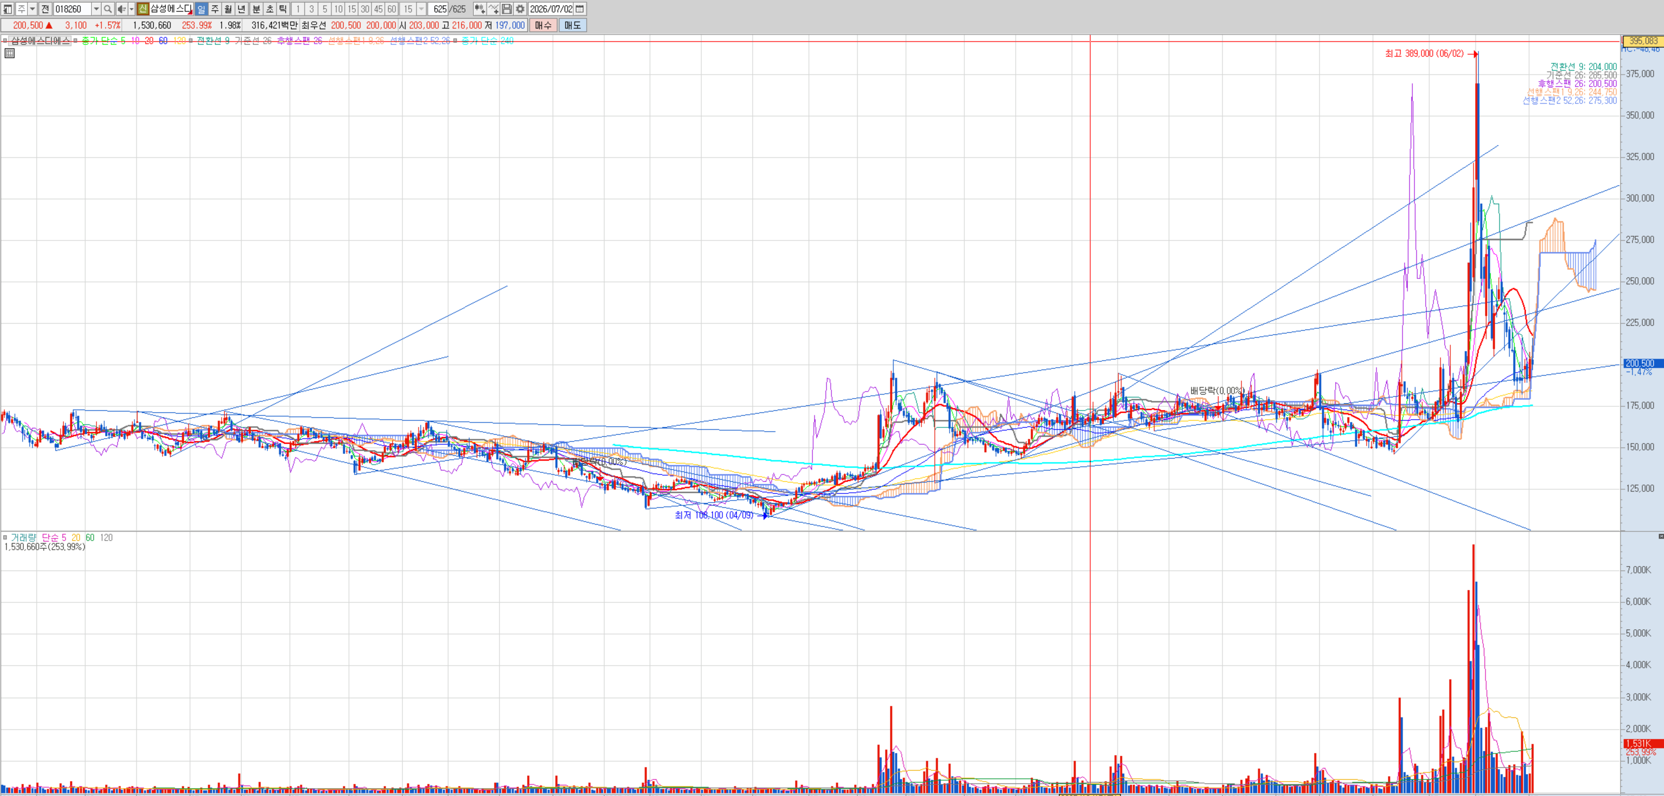Expand the dropdown next to the speaker icon

131,9
